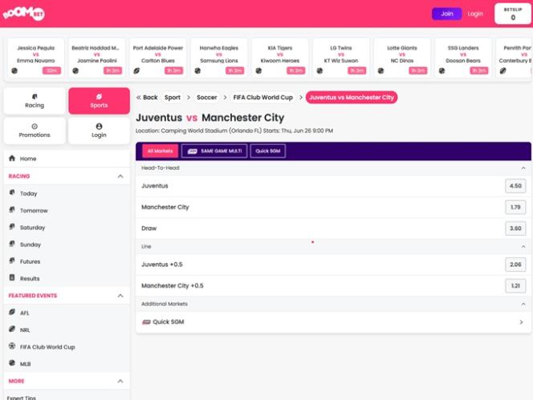Go to Home in sidebar
This screenshot has width=533, height=400.
point(28,159)
